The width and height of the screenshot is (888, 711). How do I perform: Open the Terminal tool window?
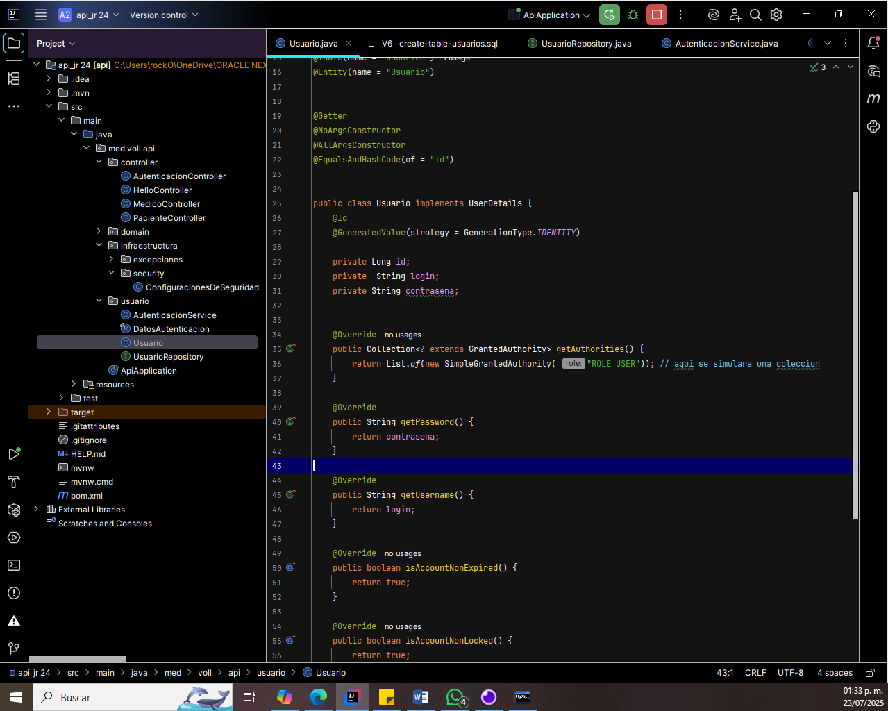[x=14, y=565]
